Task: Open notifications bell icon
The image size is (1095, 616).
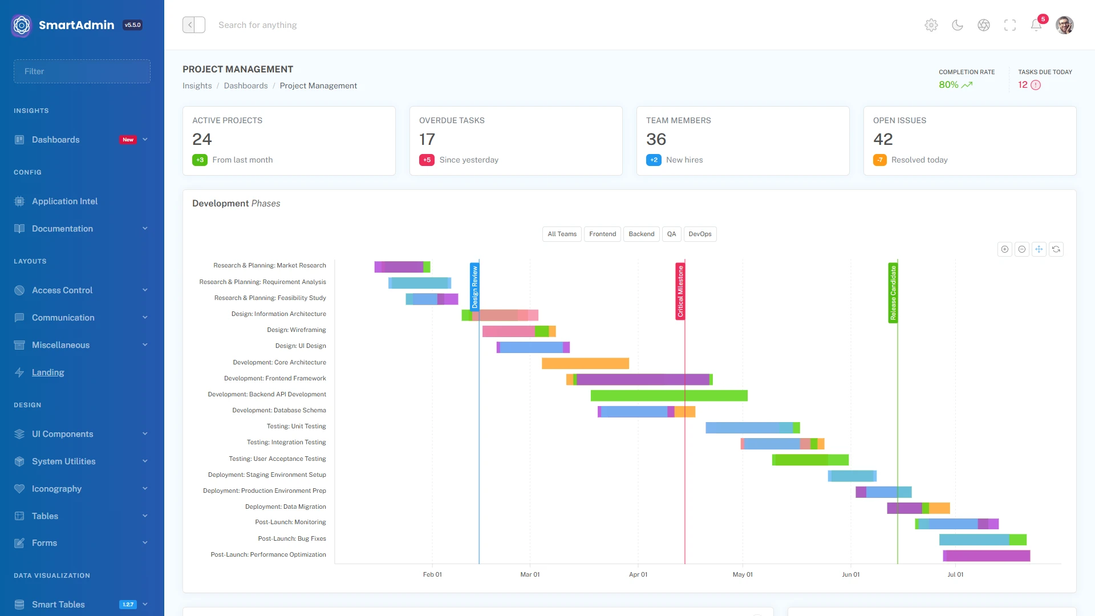Action: [x=1036, y=25]
